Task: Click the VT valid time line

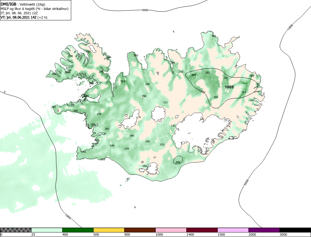Action: [x=24, y=17]
